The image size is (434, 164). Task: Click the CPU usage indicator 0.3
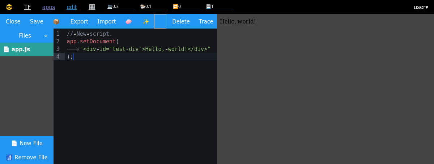120,7
